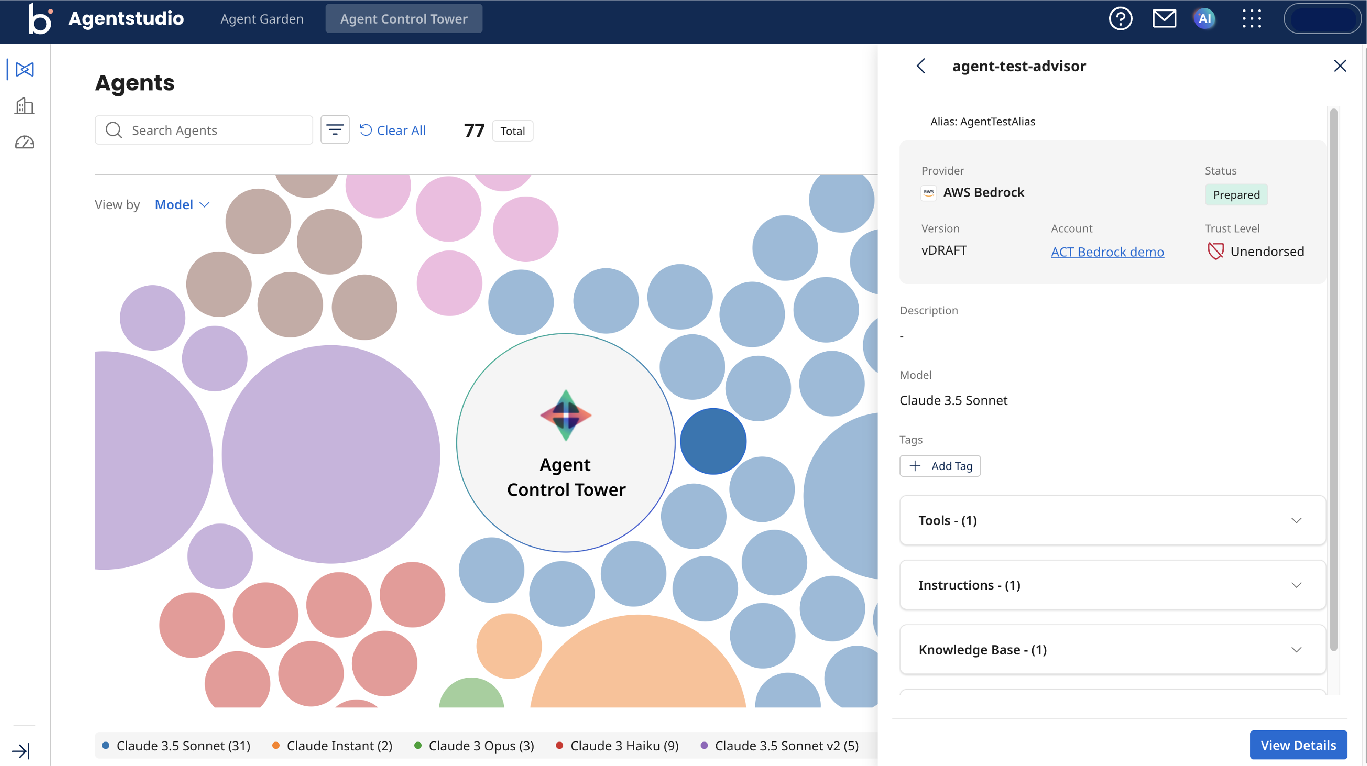Image resolution: width=1367 pixels, height=766 pixels.
Task: Click the help question mark icon
Action: coord(1120,19)
